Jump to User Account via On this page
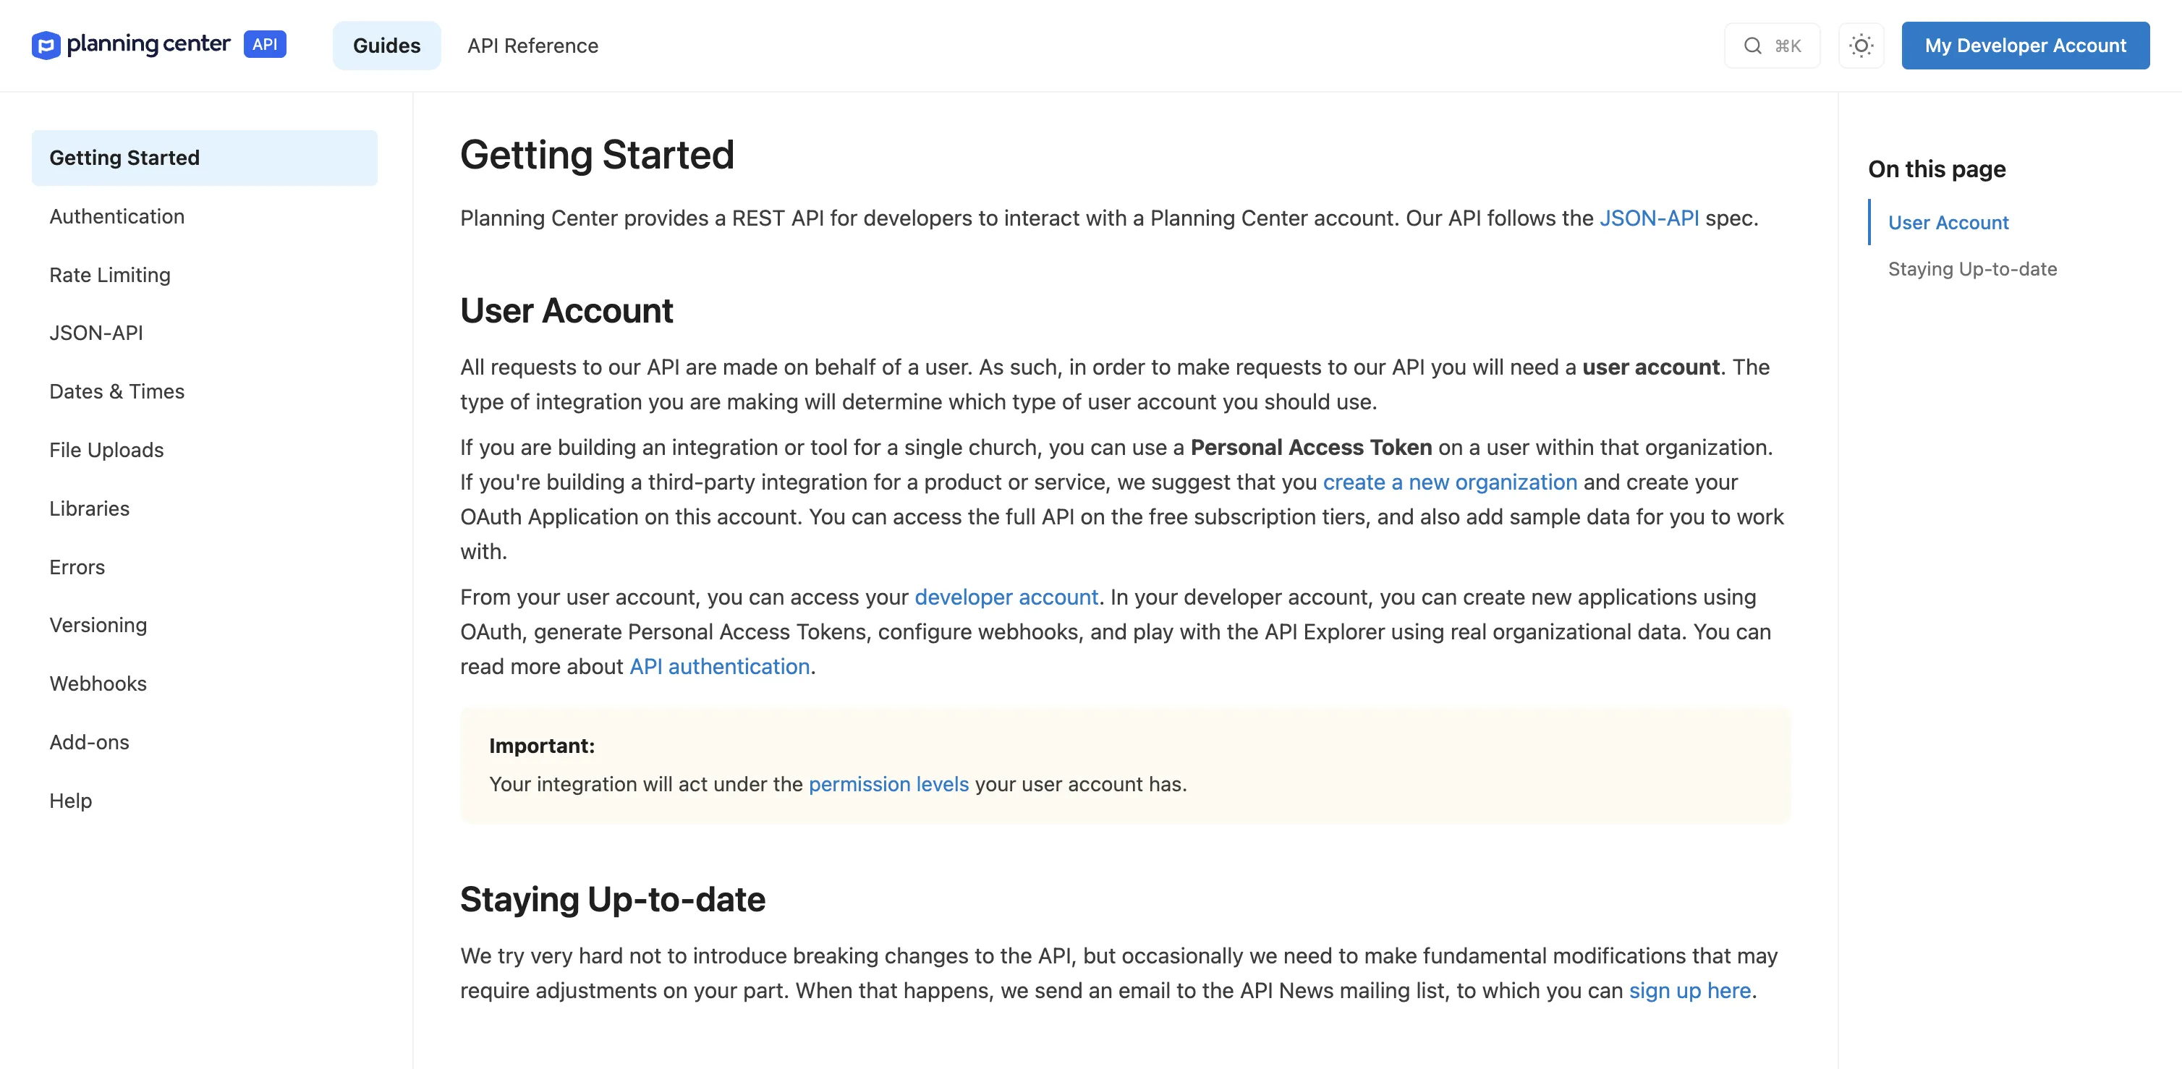 point(1948,223)
